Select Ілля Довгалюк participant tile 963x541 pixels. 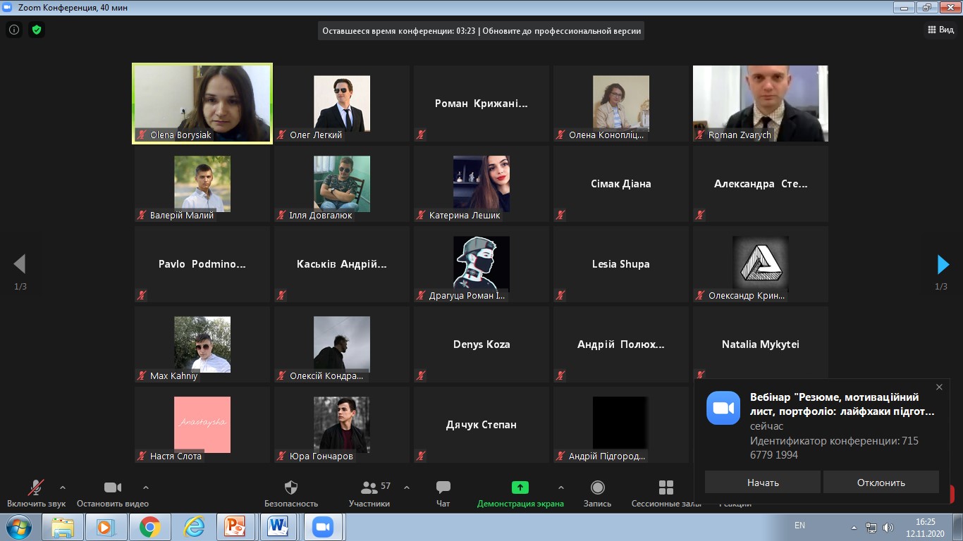pyautogui.click(x=342, y=184)
